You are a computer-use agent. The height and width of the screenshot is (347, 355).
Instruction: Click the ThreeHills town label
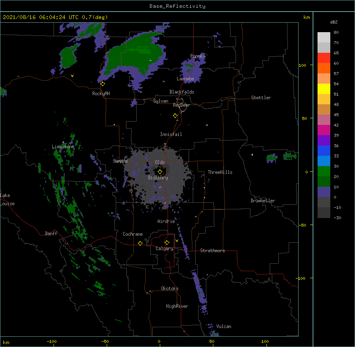[220, 172]
